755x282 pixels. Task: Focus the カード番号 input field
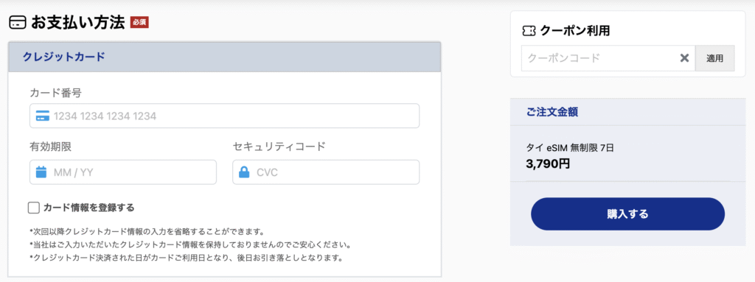tap(224, 116)
